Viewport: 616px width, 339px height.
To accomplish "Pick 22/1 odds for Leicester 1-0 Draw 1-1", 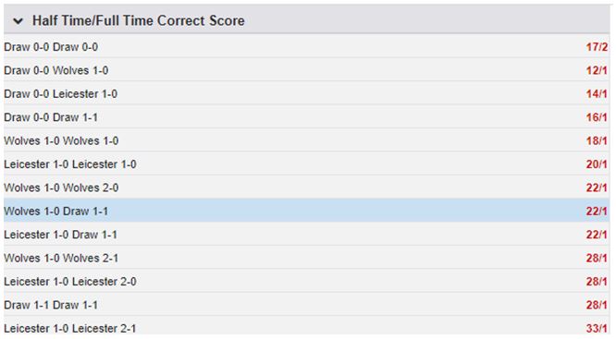I will [x=597, y=235].
